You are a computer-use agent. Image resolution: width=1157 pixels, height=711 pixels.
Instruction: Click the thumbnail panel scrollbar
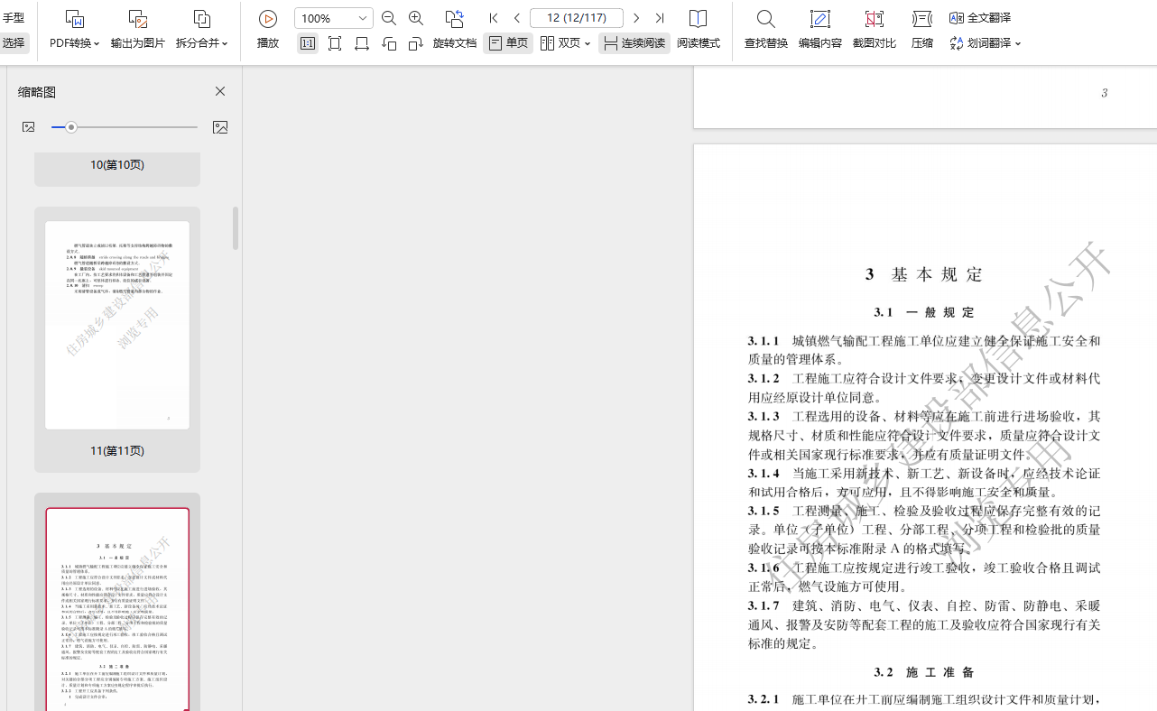coord(236,228)
